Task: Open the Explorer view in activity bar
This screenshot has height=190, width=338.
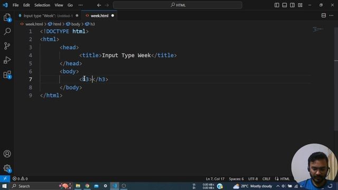Action: (7, 17)
